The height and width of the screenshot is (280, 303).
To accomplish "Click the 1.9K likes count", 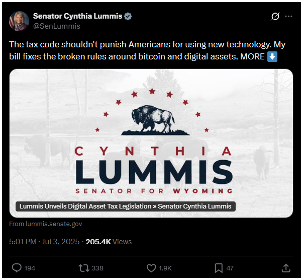I will (166, 268).
